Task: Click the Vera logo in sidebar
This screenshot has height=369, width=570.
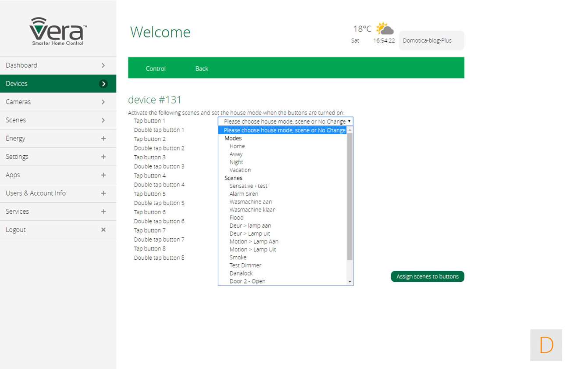Action: 58,31
